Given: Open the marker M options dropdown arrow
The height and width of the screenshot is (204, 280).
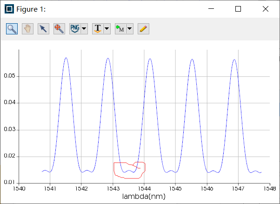Looking at the screenshot, I should click(x=130, y=29).
